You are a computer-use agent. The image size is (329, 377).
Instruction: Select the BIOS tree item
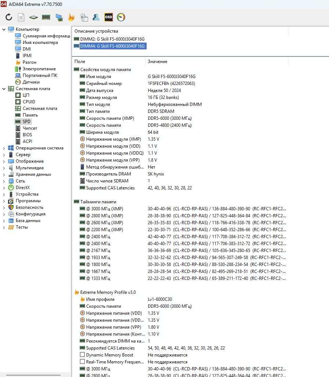click(27, 135)
